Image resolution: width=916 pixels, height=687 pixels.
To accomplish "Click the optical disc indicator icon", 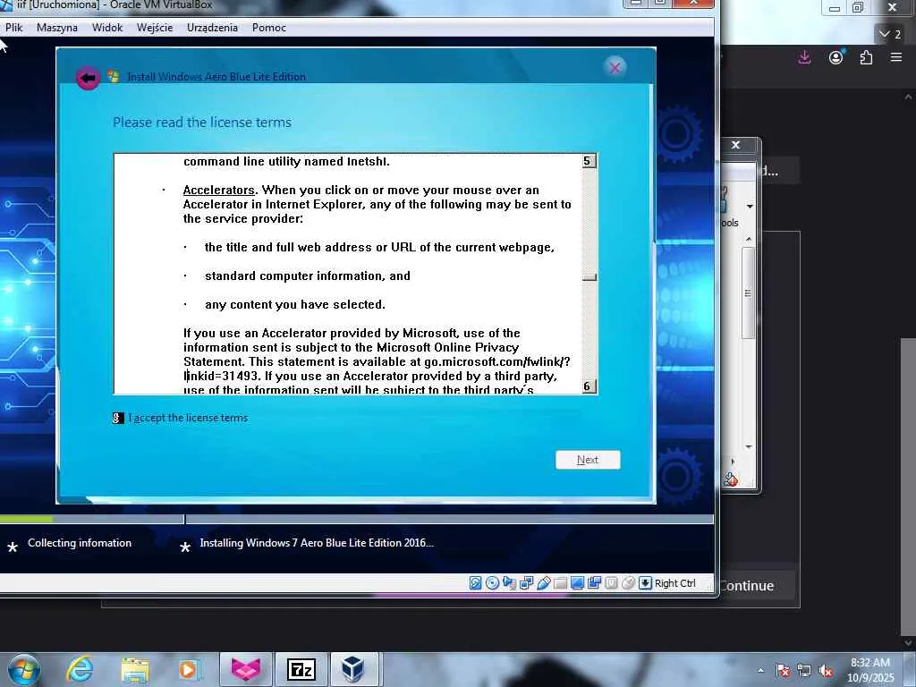I will (x=493, y=582).
